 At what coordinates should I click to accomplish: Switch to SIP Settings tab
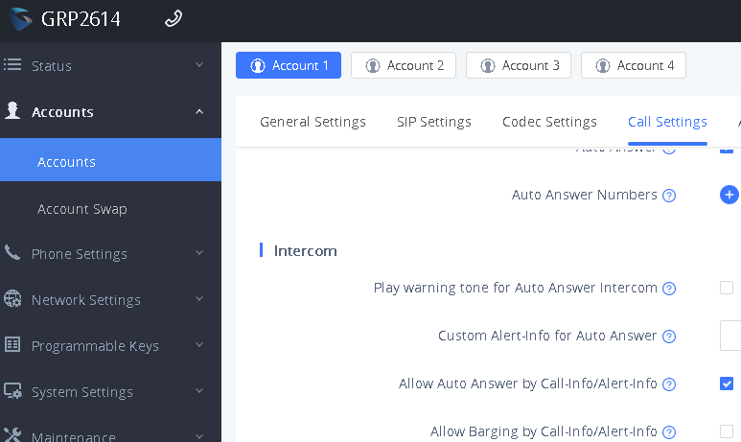click(x=434, y=122)
